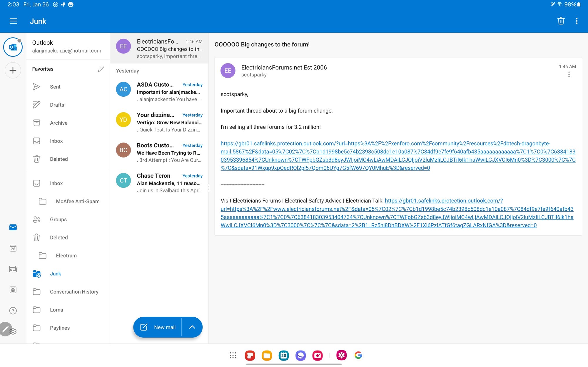Open the Android app drawer grid

233,355
